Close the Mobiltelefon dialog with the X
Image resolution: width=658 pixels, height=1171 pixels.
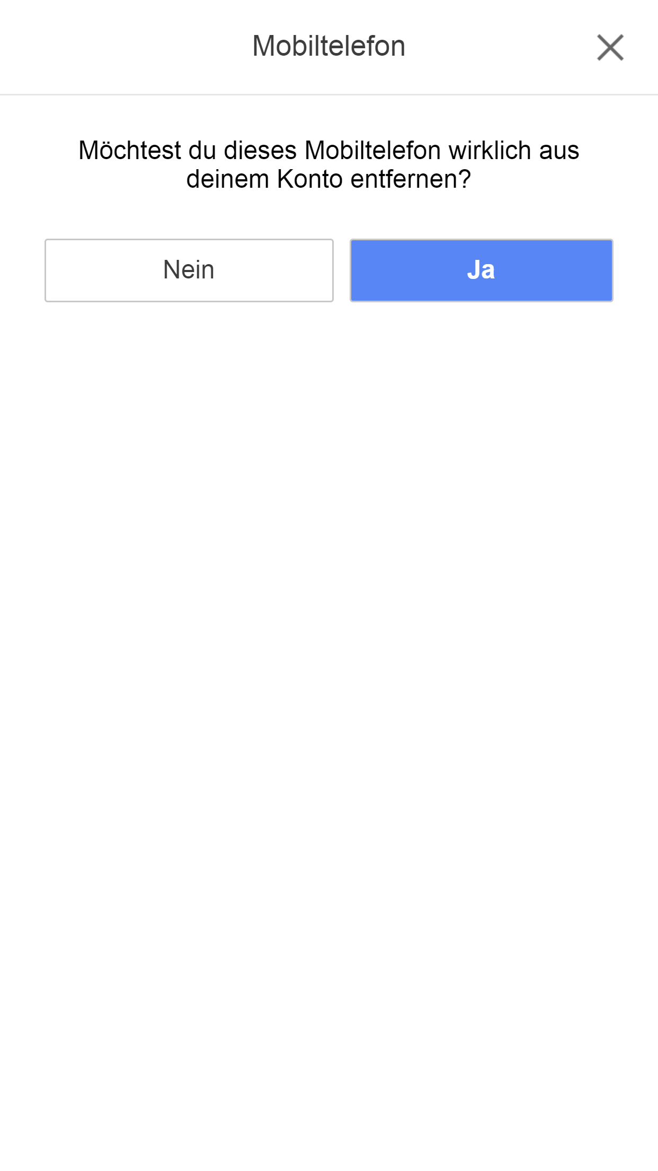tap(610, 48)
